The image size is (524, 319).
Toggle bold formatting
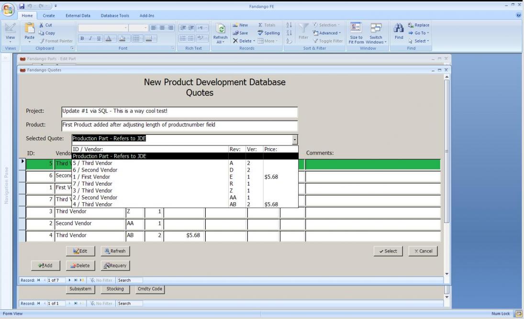(x=82, y=38)
